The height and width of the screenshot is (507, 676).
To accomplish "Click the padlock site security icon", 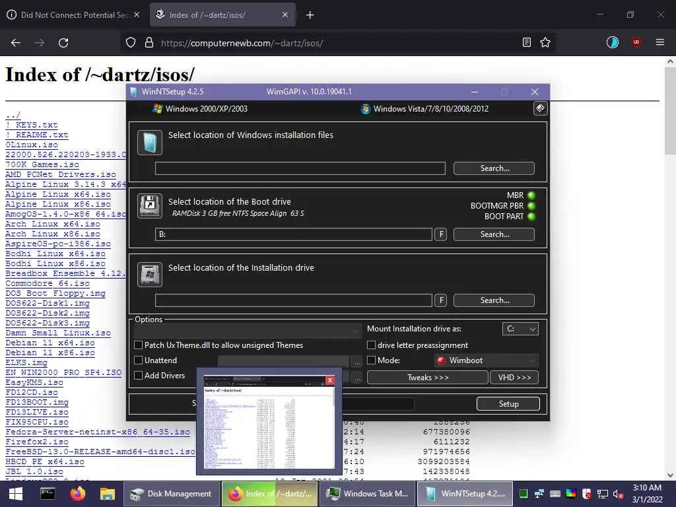I will click(149, 43).
